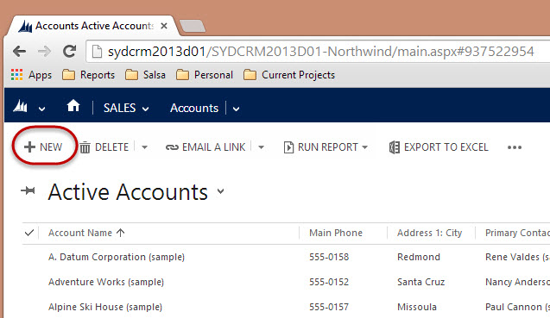Image resolution: width=550 pixels, height=318 pixels.
Task: Sort by Primary Contact column
Action: coord(517,233)
